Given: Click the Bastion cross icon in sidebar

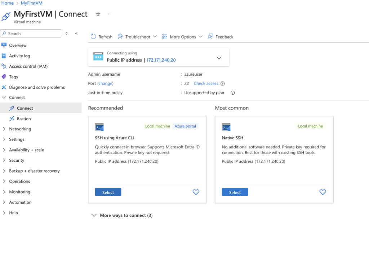Looking at the screenshot, I should pos(12,119).
